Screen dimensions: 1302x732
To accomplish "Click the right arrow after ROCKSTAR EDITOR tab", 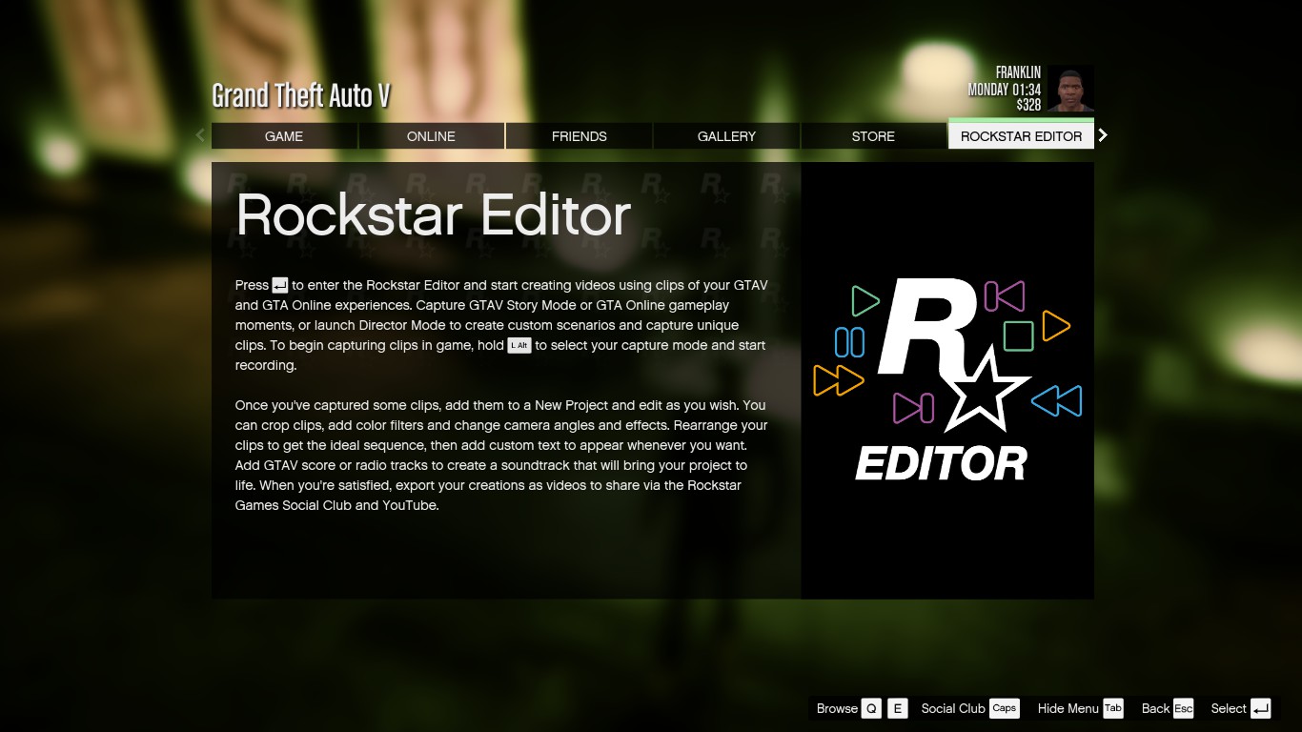I will click(1103, 135).
